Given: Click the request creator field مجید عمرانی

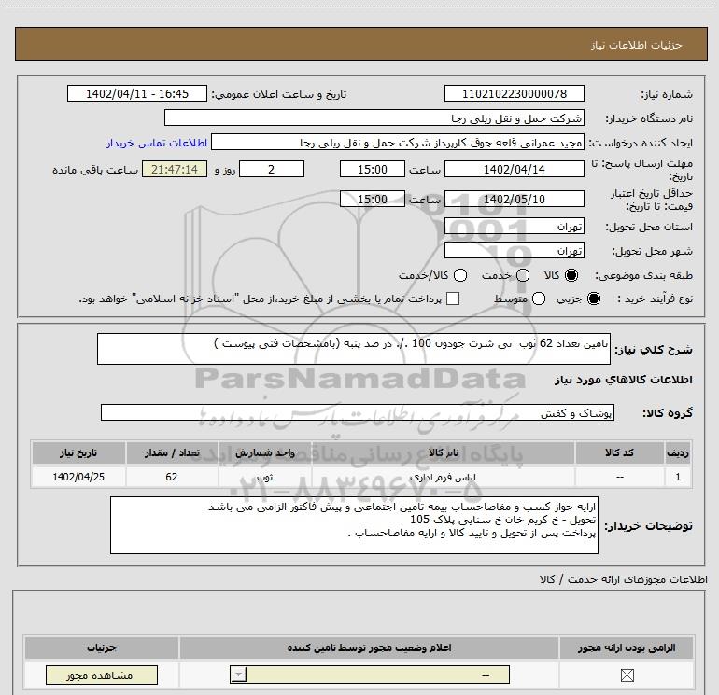Looking at the screenshot, I should click(398, 142).
